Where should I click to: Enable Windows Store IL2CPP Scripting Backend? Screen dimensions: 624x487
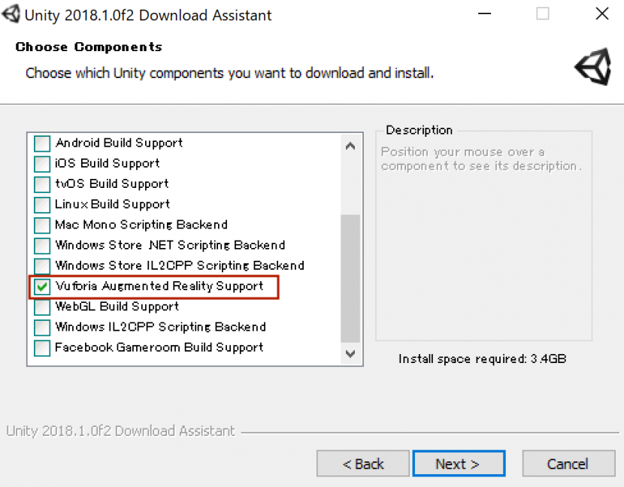coord(43,266)
